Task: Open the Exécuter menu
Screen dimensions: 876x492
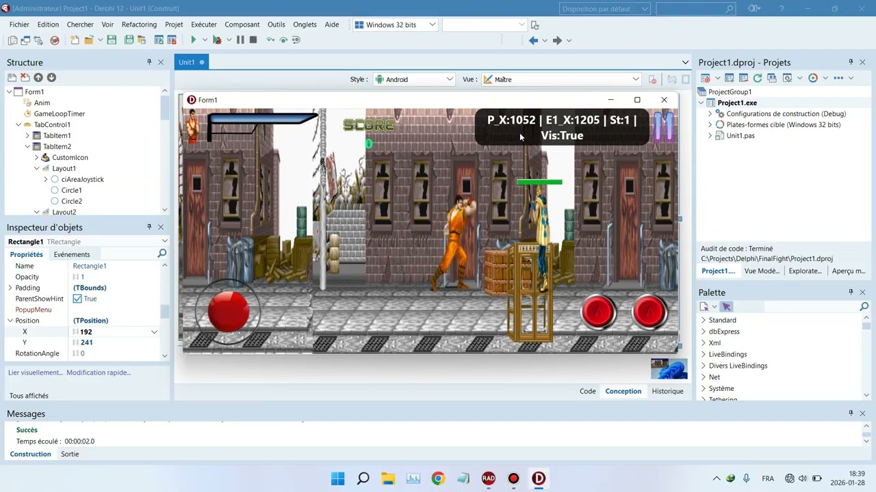Action: (x=204, y=25)
